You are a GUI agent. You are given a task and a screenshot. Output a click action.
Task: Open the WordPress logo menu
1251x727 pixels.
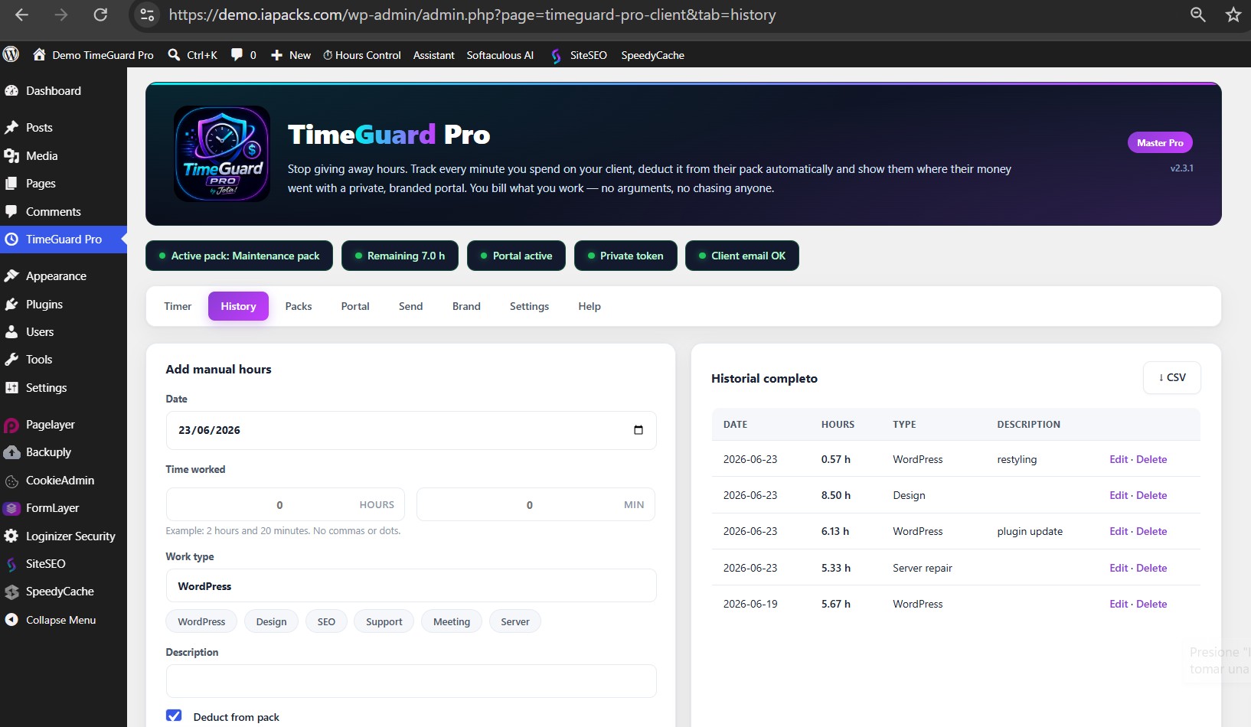tap(11, 54)
